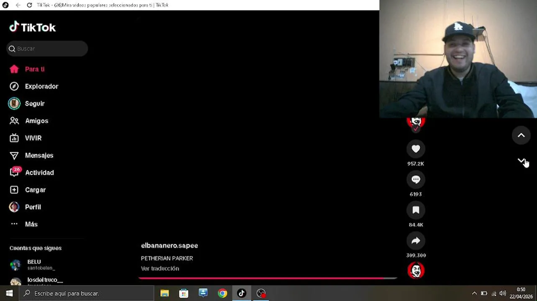Open the creator's avatar above like button
537x301 pixels.
point(416,124)
